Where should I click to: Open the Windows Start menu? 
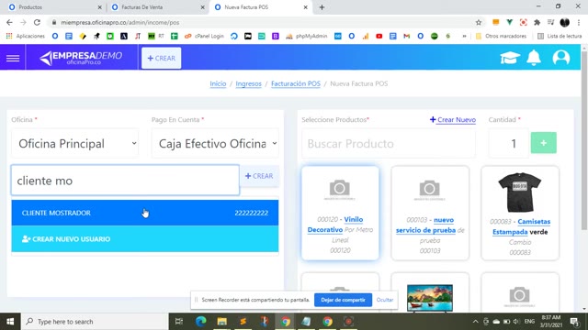point(10,322)
